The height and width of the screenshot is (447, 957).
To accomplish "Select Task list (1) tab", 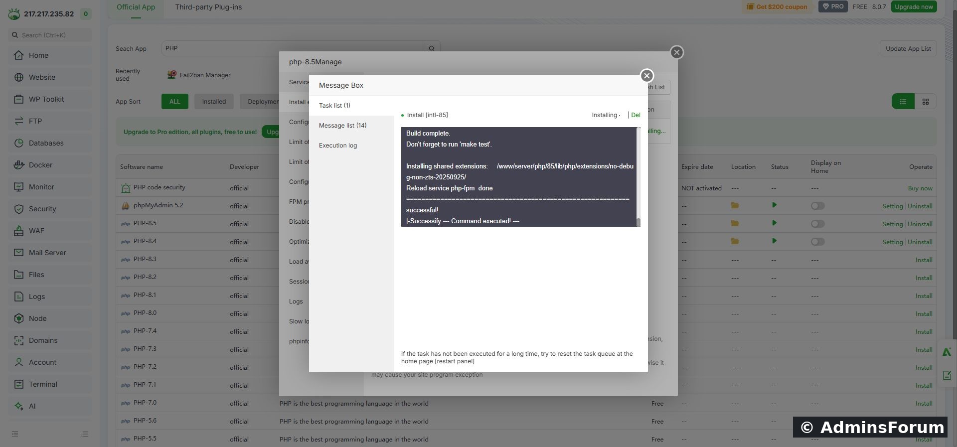I will tap(351, 106).
